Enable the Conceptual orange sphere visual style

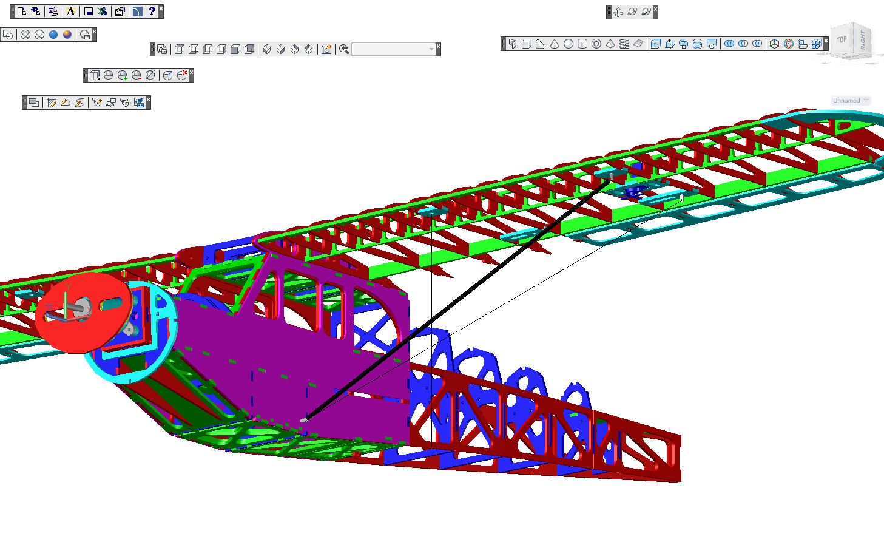pos(67,35)
